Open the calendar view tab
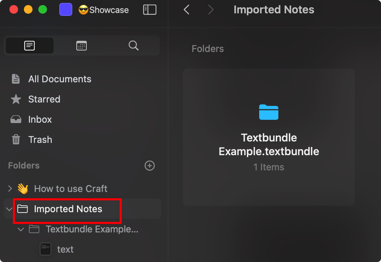This screenshot has height=262, width=381. (x=81, y=45)
